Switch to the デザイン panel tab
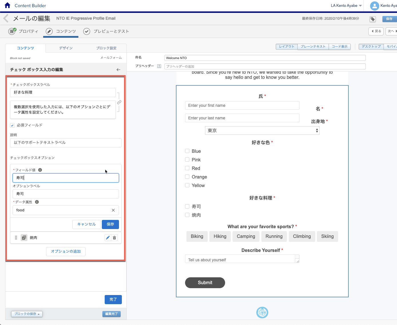397x325 pixels. pos(66,48)
